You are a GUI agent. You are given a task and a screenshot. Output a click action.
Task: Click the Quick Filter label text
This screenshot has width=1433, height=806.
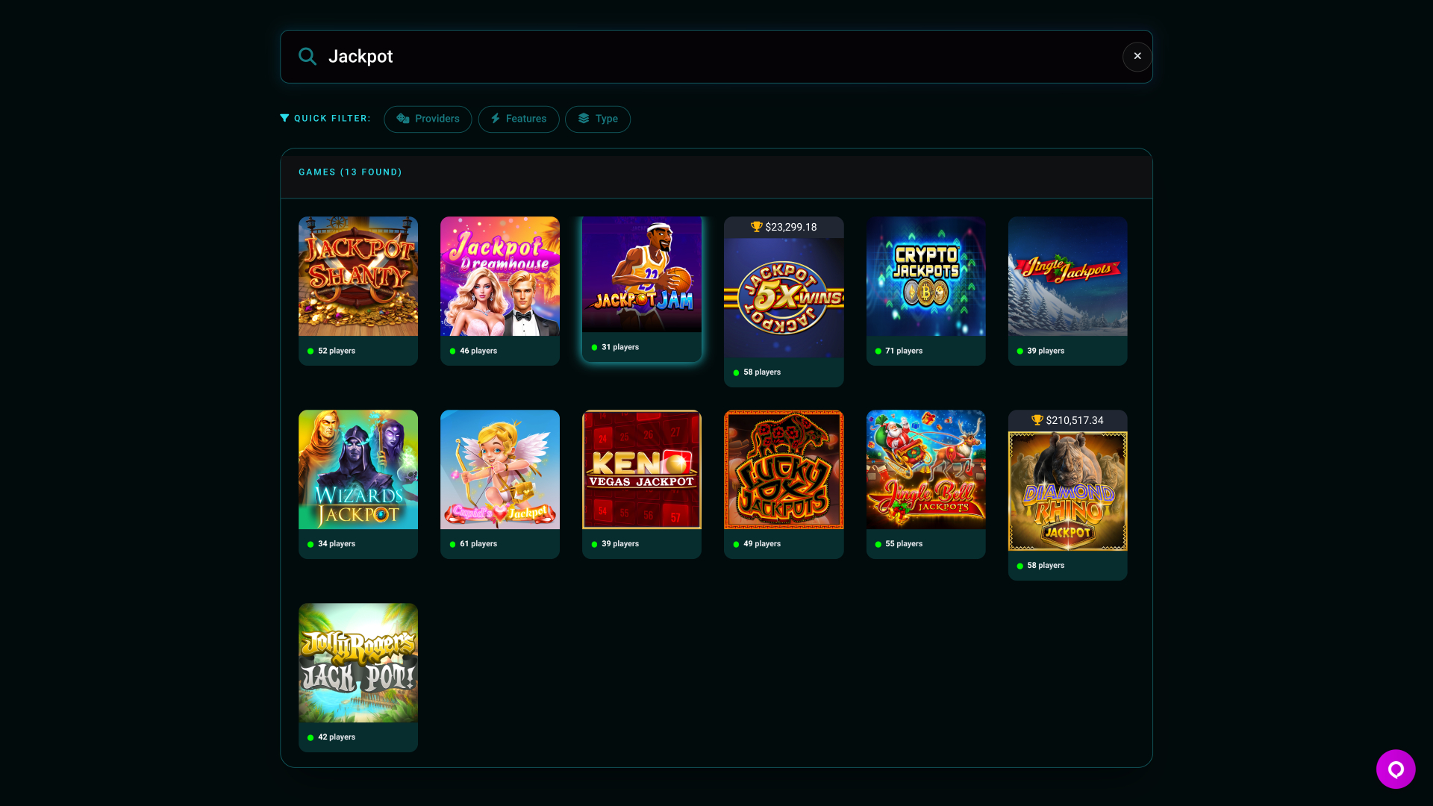click(x=332, y=119)
